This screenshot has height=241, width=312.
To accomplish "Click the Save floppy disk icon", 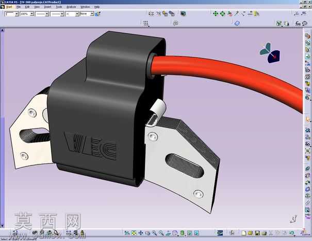I will (x=257, y=233).
